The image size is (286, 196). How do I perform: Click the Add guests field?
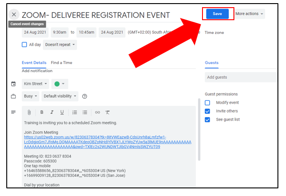tap(241, 77)
